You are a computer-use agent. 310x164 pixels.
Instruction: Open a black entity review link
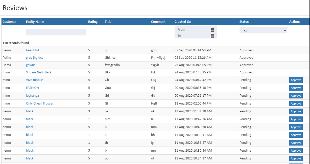pyautogui.click(x=30, y=111)
